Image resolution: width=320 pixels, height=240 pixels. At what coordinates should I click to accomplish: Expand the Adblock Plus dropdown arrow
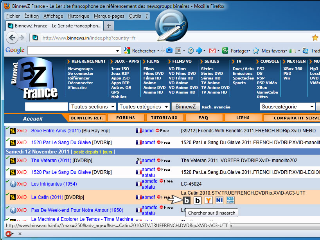(x=13, y=234)
